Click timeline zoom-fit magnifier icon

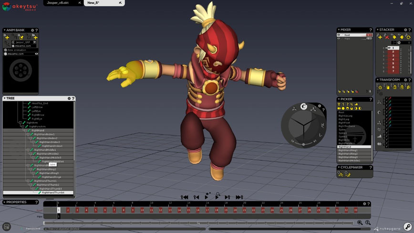(368, 222)
